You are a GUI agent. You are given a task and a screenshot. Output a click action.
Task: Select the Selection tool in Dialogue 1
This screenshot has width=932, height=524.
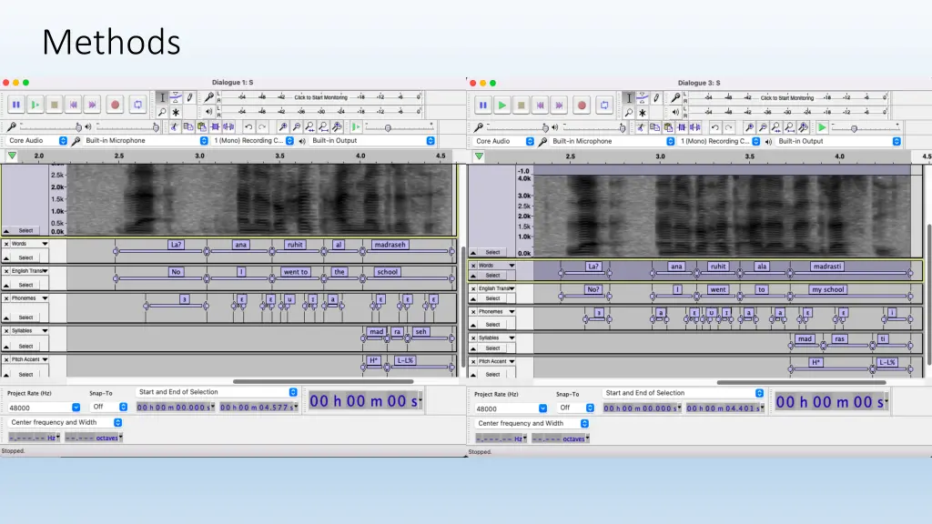(x=162, y=97)
